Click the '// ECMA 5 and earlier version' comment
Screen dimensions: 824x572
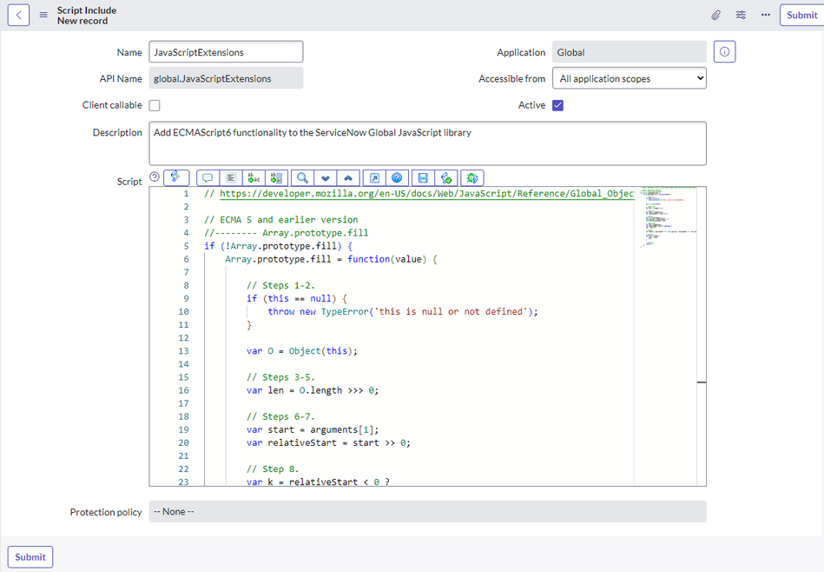point(280,220)
